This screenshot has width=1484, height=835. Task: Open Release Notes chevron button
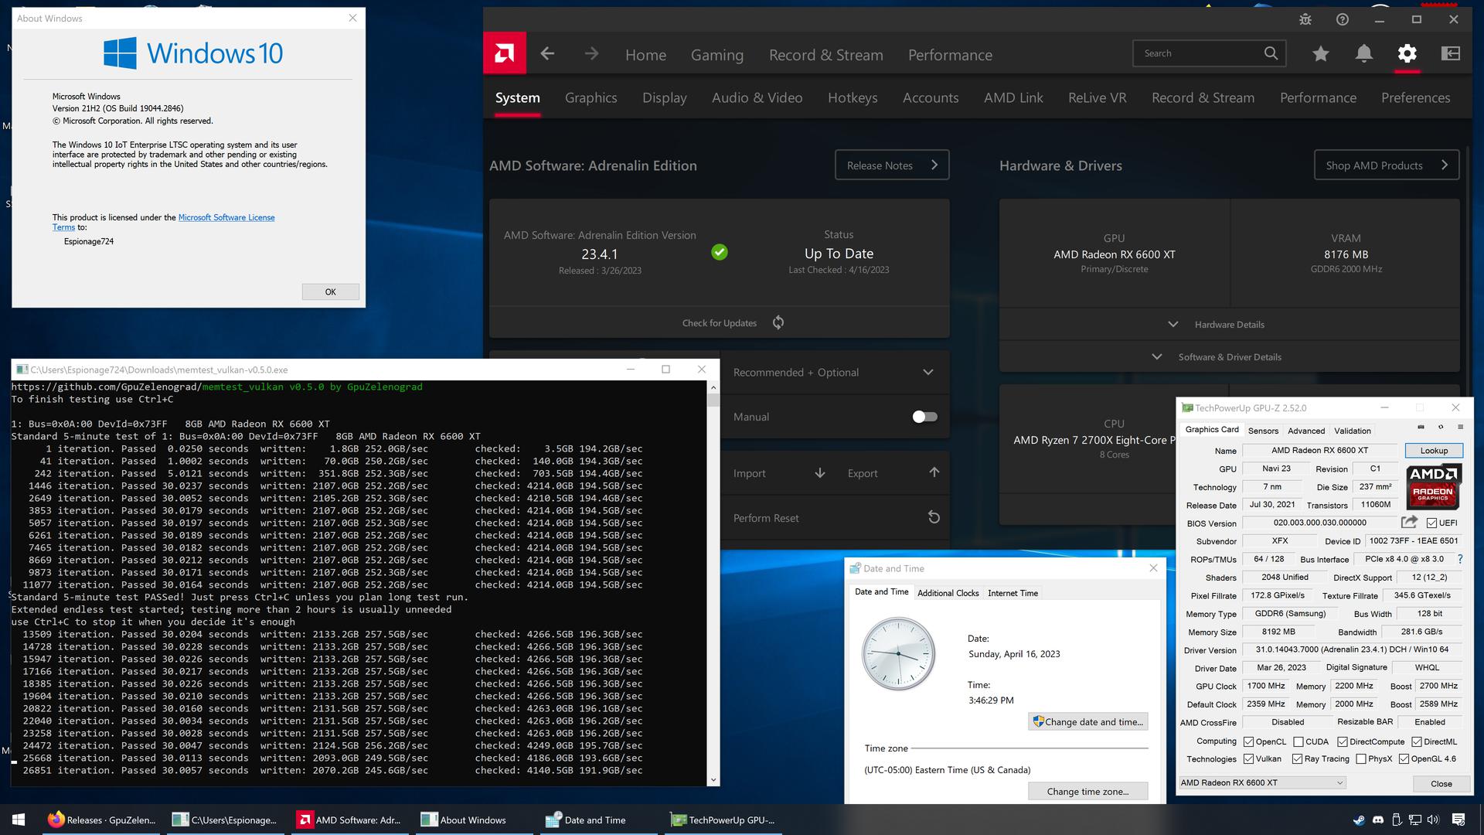[x=892, y=165]
